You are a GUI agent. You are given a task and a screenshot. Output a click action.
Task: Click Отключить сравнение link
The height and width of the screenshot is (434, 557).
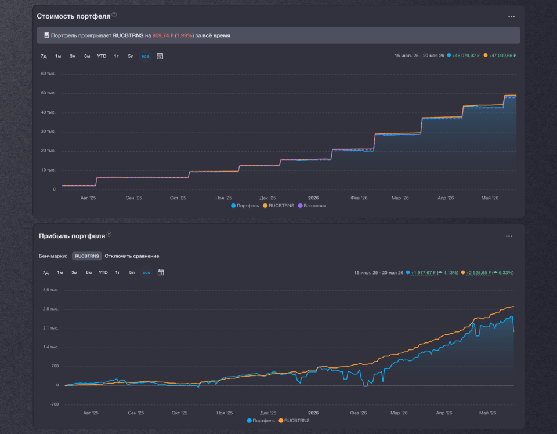click(x=132, y=256)
